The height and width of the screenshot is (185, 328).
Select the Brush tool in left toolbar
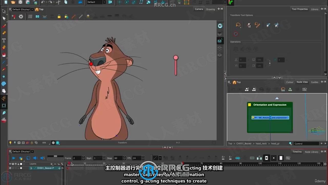(4, 26)
